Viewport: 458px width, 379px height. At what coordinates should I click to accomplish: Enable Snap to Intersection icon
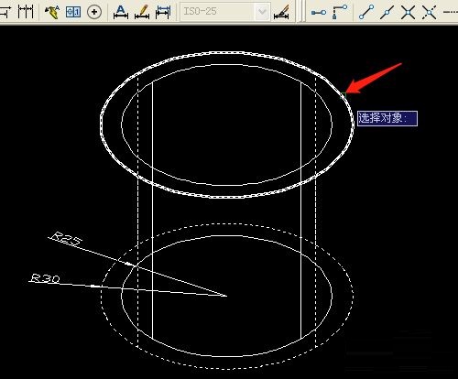pyautogui.click(x=408, y=12)
